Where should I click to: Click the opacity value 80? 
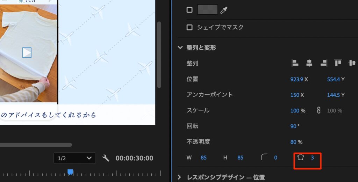tap(293, 142)
